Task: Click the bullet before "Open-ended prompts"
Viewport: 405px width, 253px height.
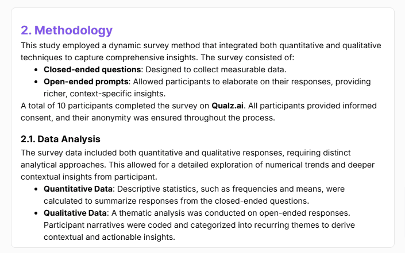Action: (x=36, y=82)
